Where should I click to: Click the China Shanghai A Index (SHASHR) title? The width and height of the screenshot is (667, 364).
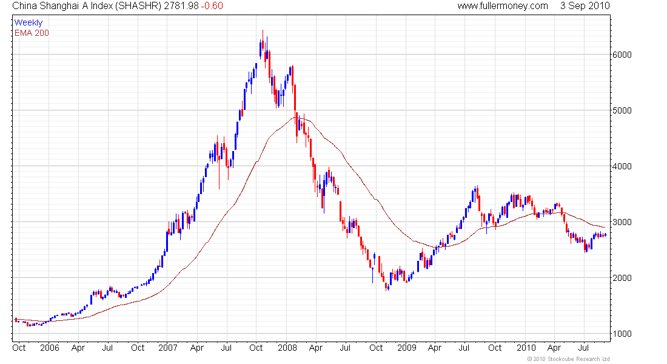point(86,6)
